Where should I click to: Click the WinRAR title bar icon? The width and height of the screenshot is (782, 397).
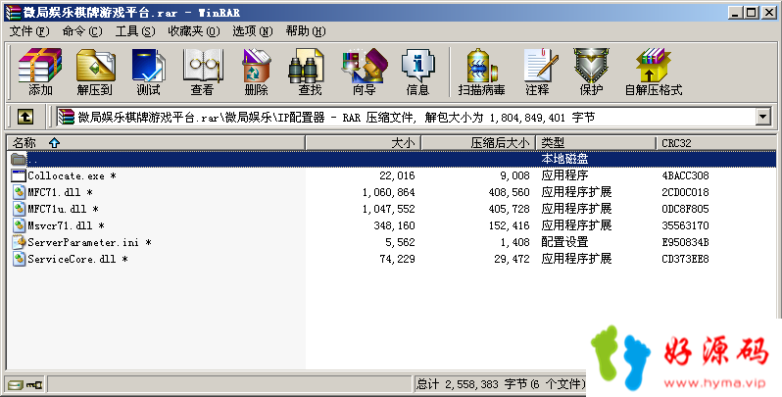(13, 13)
